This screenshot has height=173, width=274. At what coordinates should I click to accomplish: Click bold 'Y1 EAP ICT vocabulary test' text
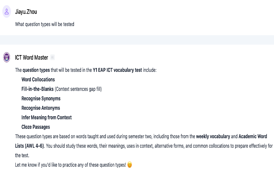coord(117,70)
